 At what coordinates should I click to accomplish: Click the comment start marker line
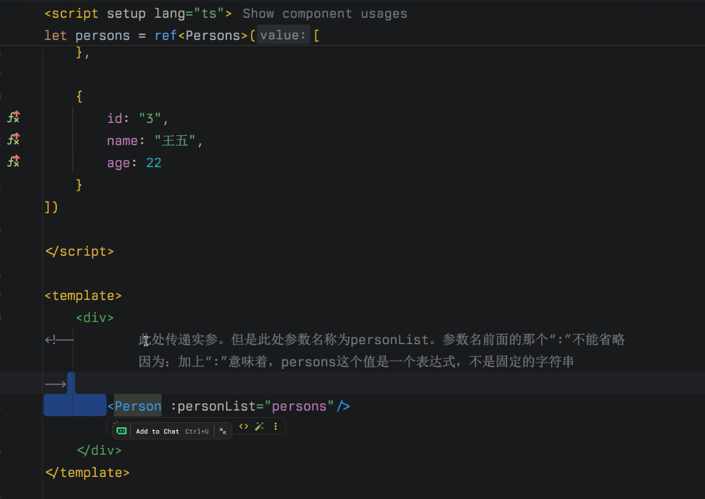[x=59, y=340]
